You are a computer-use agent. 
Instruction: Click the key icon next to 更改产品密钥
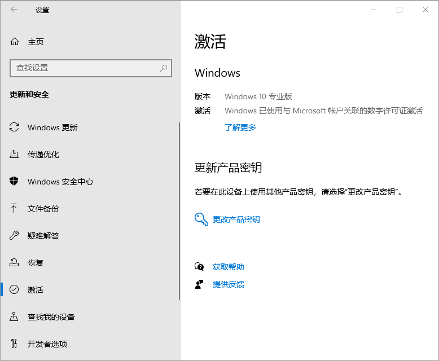pyautogui.click(x=201, y=219)
